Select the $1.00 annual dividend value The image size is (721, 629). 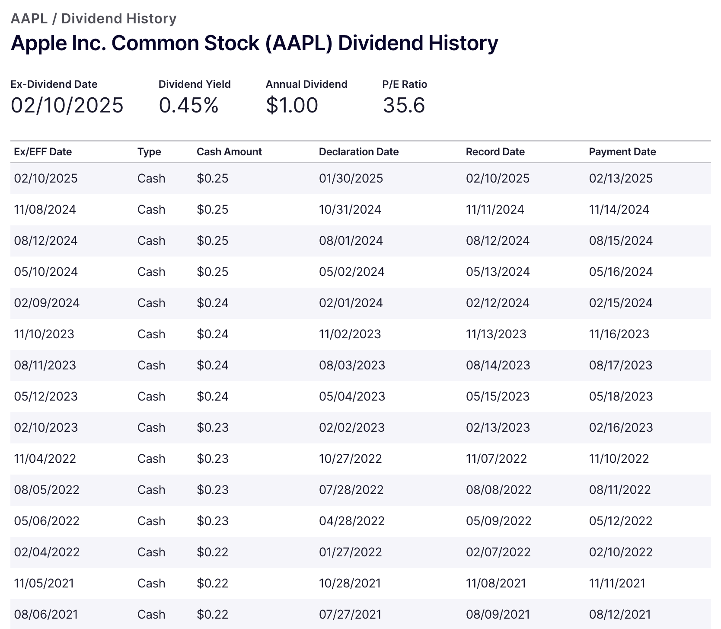pyautogui.click(x=292, y=106)
